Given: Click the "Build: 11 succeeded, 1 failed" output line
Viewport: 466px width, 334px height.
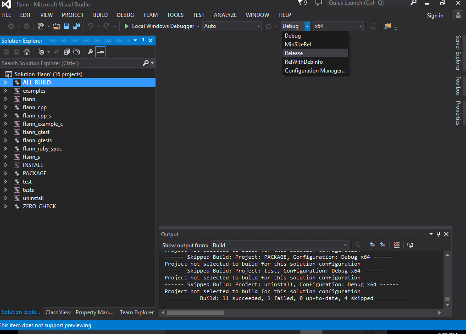Looking at the screenshot, I should pyautogui.click(x=287, y=298).
